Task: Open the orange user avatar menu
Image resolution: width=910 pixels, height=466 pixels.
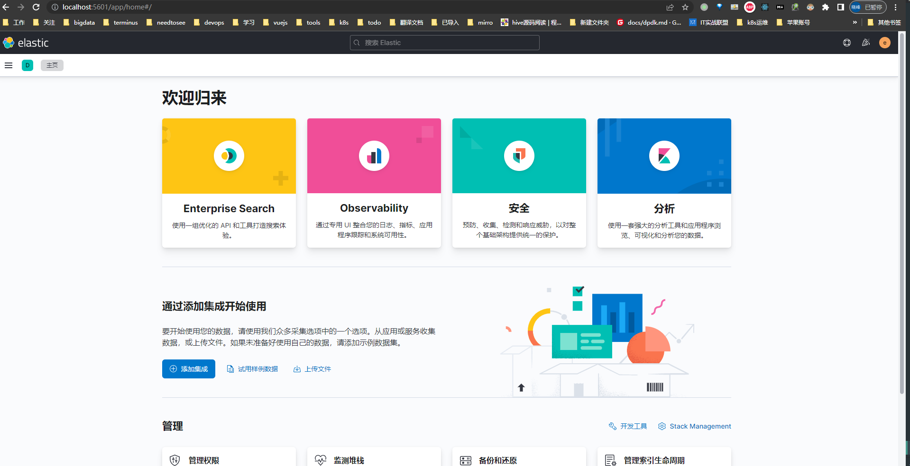Action: [x=885, y=43]
